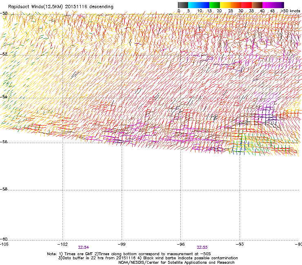Click the -56 latitude axis label
The width and height of the screenshot is (302, 265).
tap(4, 142)
